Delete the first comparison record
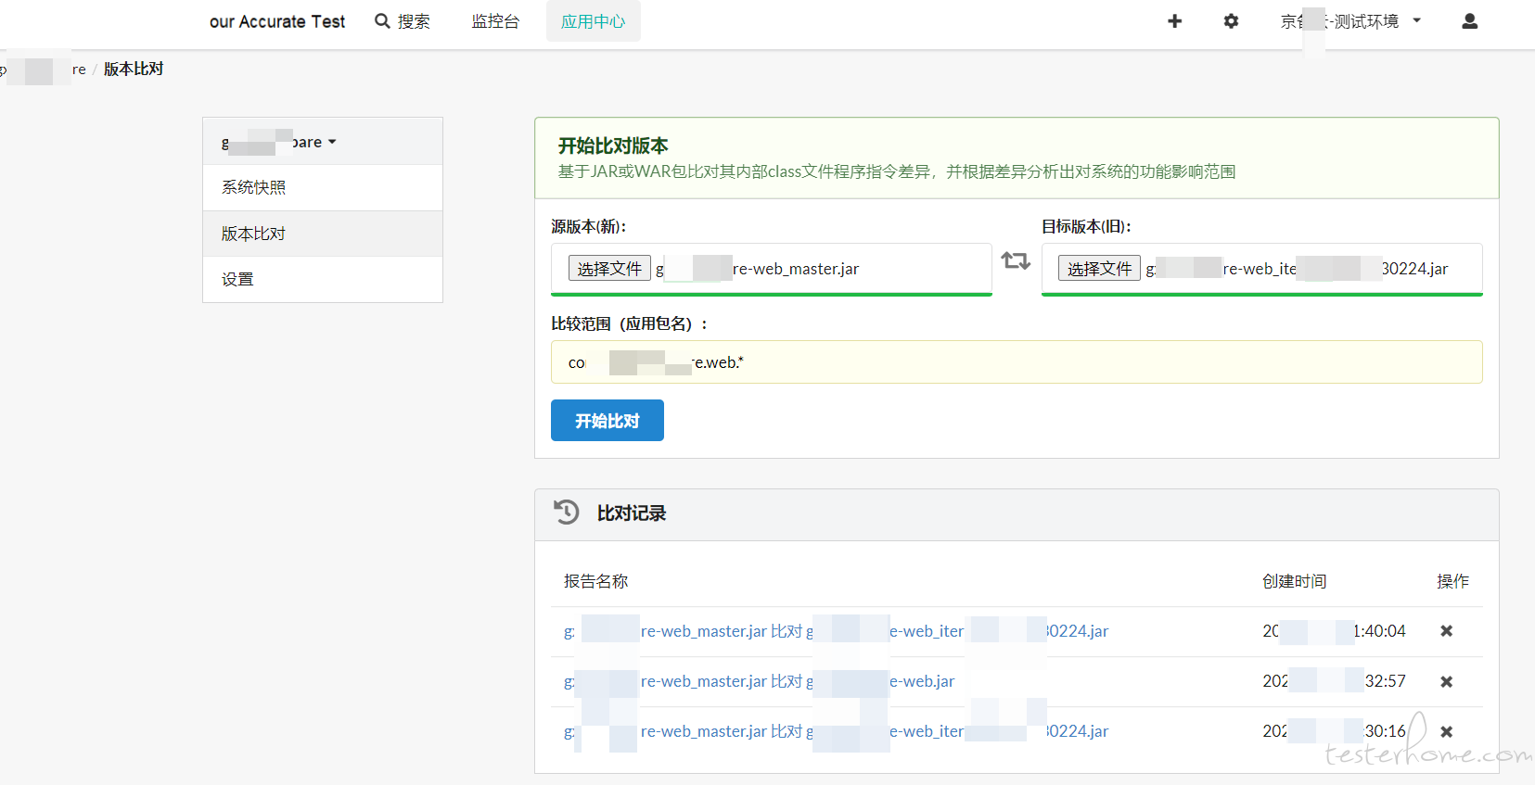Screen dimensions: 1535x785 pos(1446,631)
